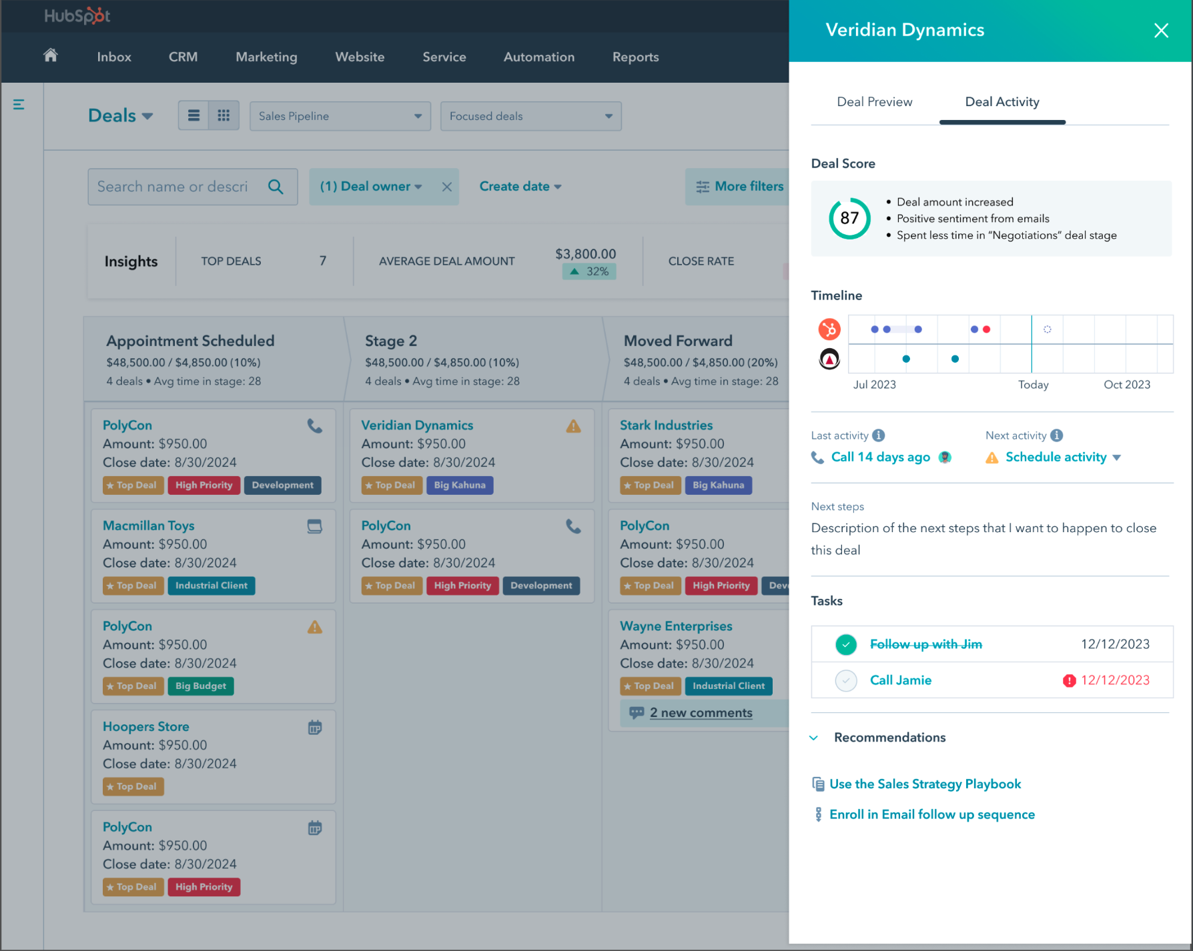Click calendar icon on last PolyCon card
1193x951 pixels.
point(315,828)
